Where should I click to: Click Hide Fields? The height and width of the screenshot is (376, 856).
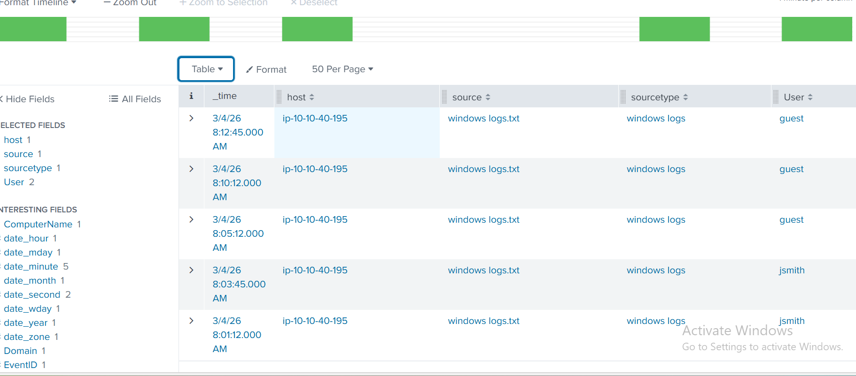(27, 99)
